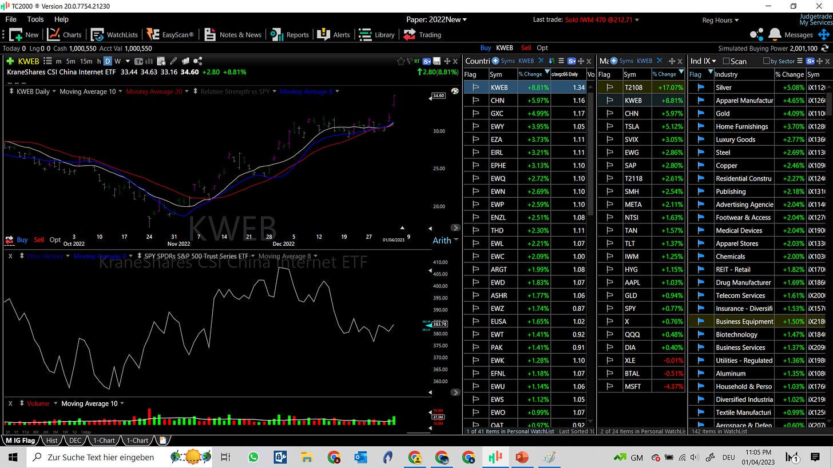Click the top bar Opt button

(x=542, y=48)
